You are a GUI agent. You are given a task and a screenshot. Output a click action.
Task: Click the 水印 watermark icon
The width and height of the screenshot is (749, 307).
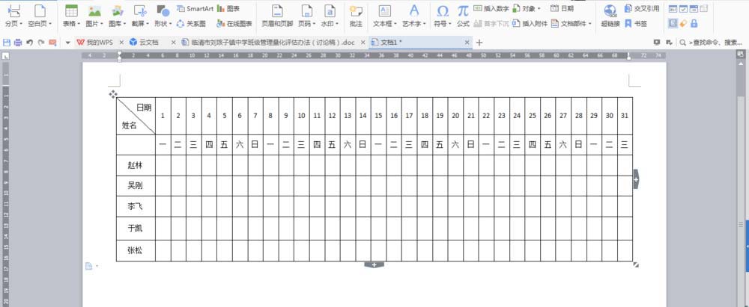pyautogui.click(x=330, y=10)
